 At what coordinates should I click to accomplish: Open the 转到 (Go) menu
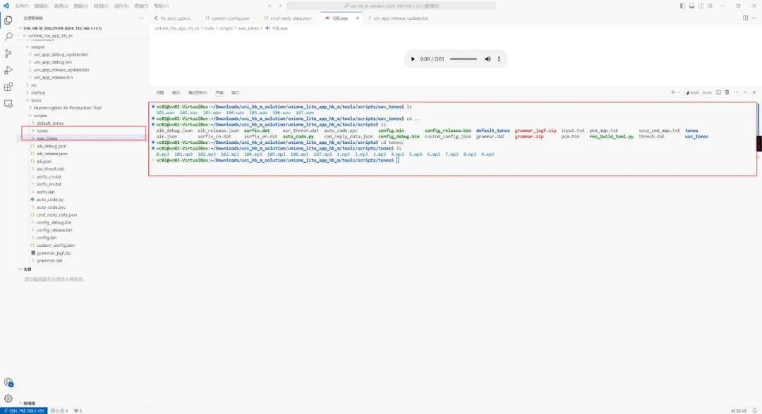pos(101,6)
